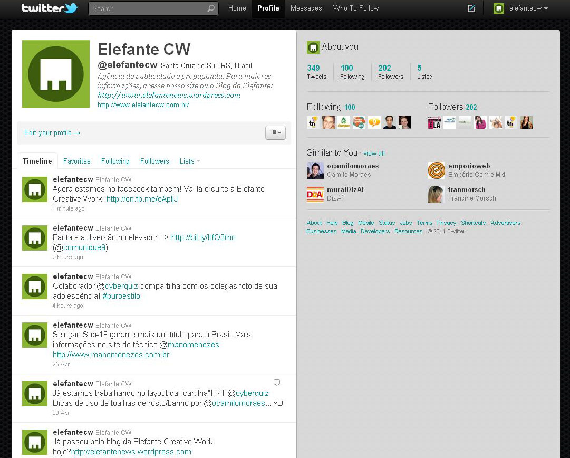Open the Help footer link

point(332,223)
